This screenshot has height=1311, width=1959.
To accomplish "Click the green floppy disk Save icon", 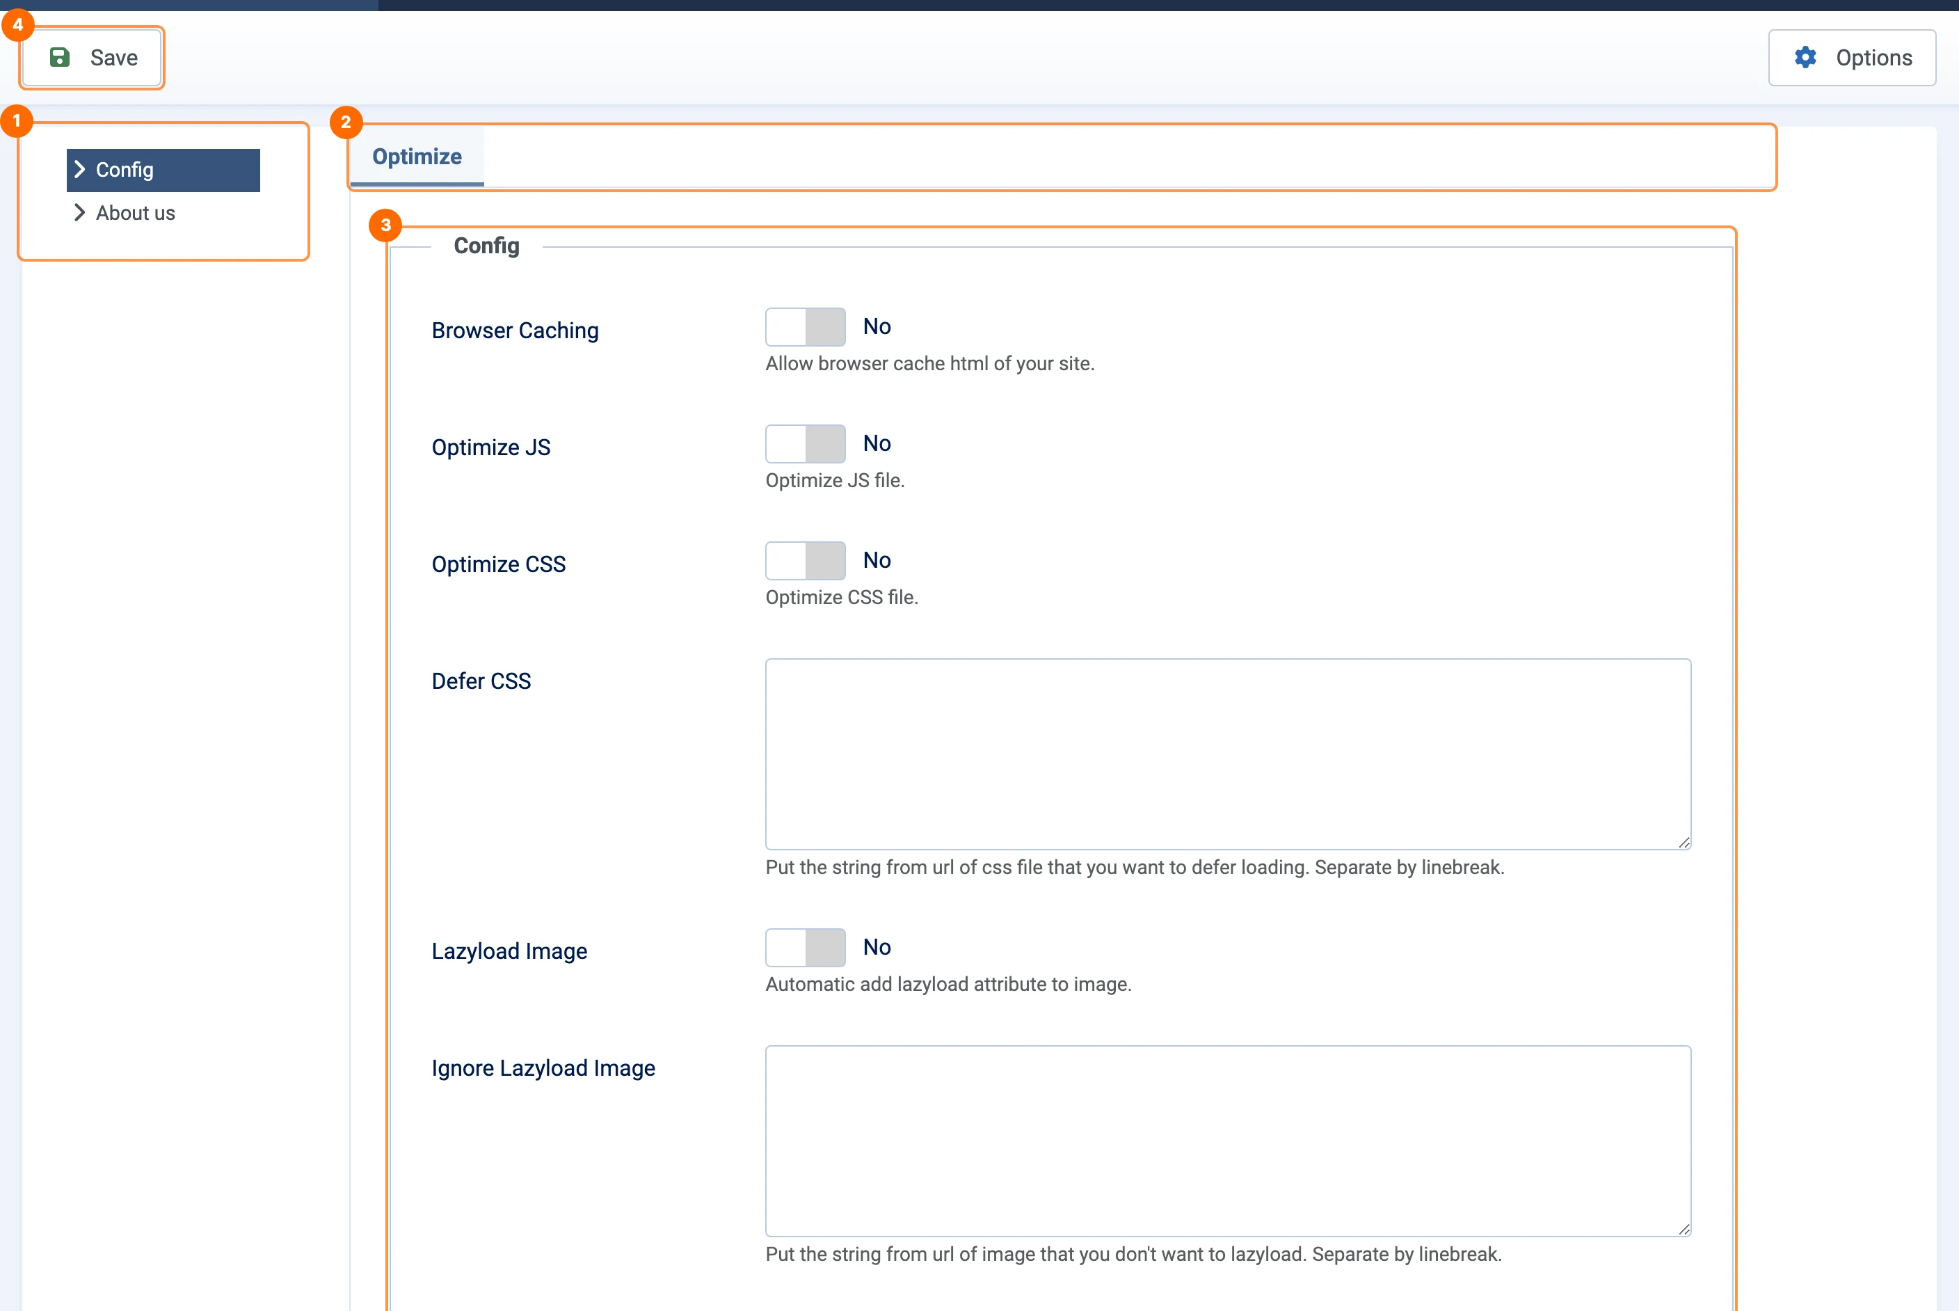I will [59, 58].
